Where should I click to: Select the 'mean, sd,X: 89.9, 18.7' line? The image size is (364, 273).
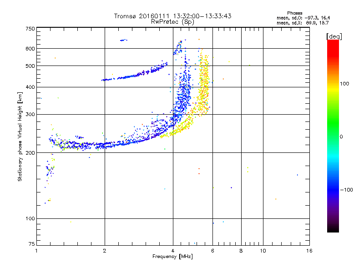303,23
